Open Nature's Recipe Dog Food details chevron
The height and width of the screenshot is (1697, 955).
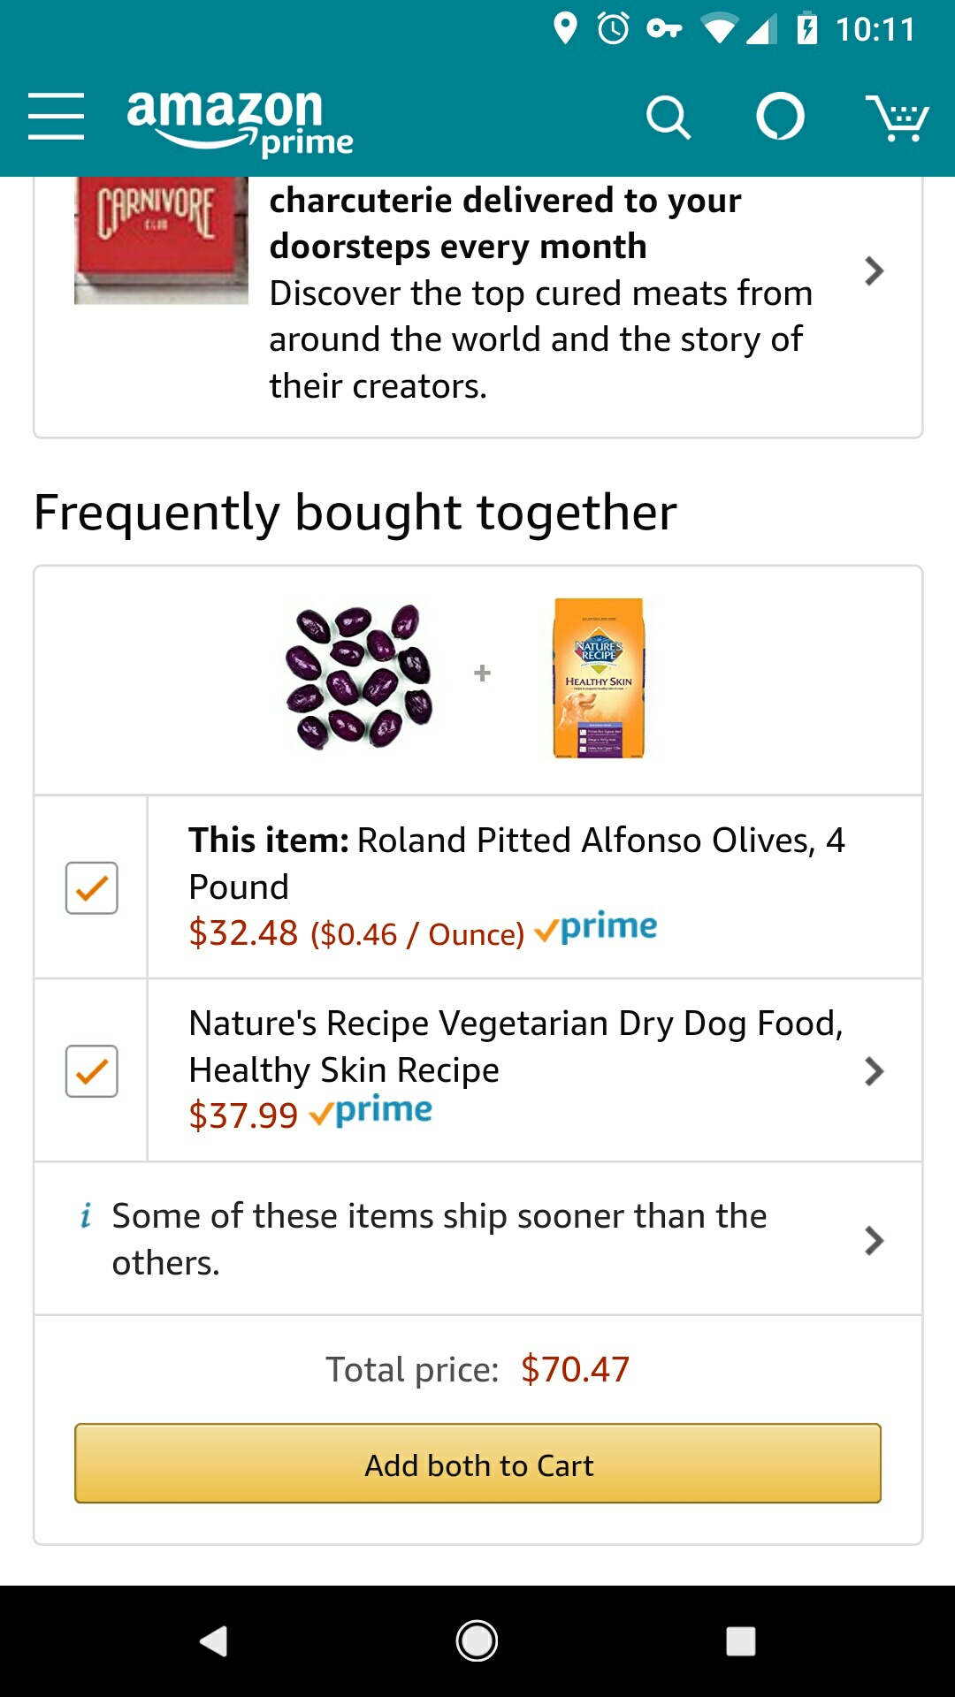tap(874, 1071)
